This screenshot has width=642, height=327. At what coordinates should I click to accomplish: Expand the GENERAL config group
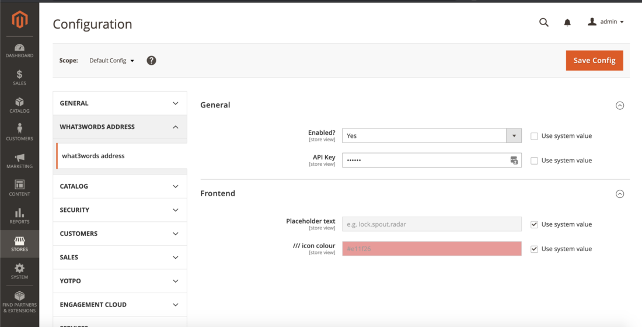(x=120, y=103)
